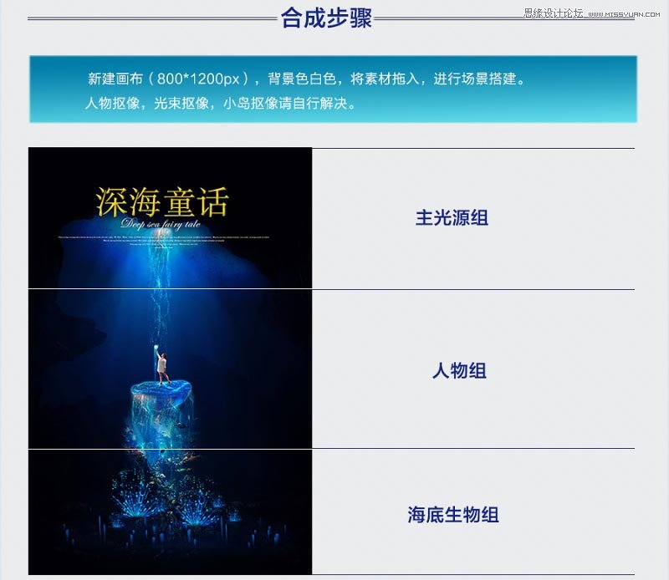Click the bright light source below title
Screen dimensions: 669x580
[161, 236]
